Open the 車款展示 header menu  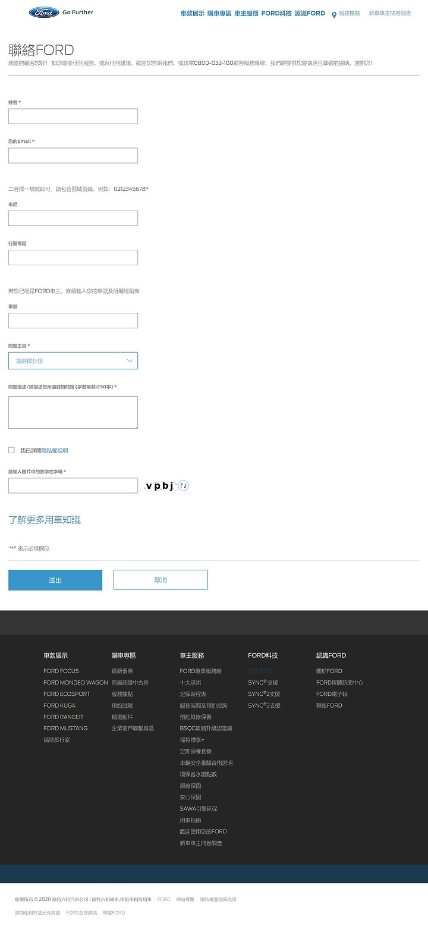click(193, 13)
